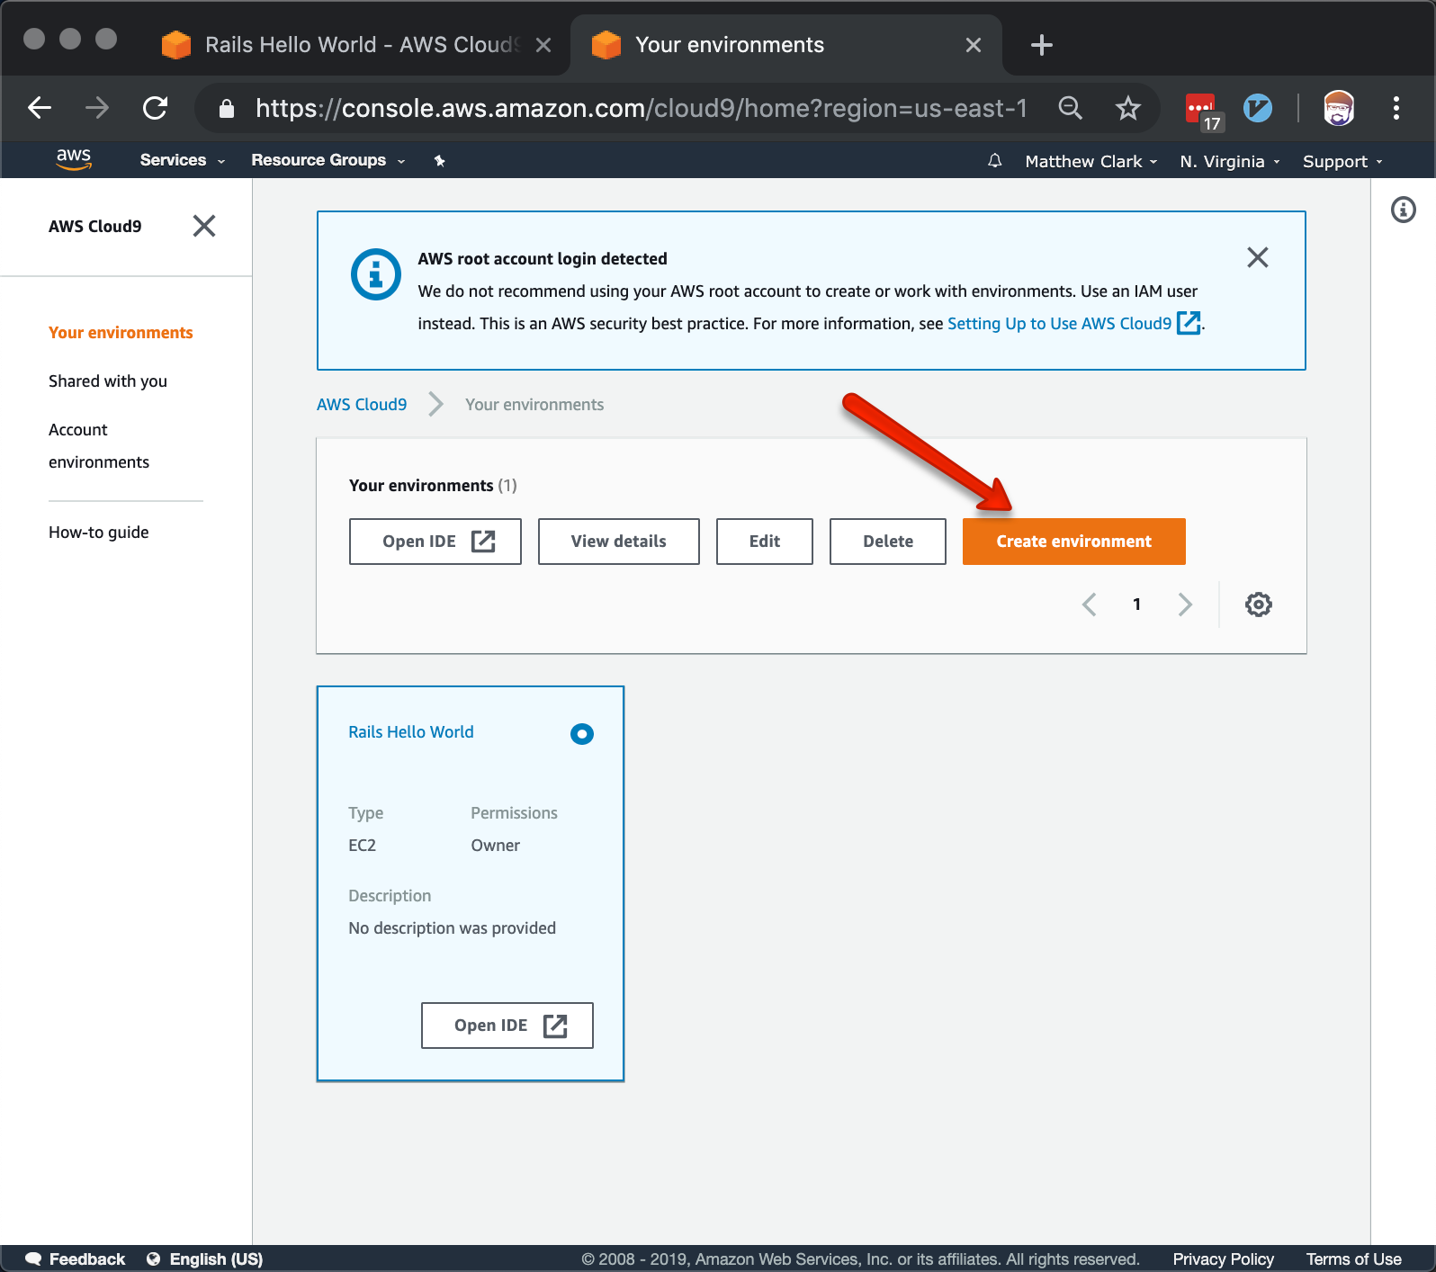The image size is (1436, 1272).
Task: Open the Privacy Policy link
Action: (x=1223, y=1259)
